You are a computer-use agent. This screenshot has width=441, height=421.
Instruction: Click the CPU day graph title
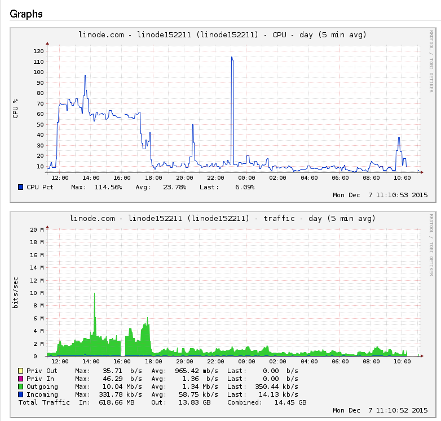tap(222, 35)
